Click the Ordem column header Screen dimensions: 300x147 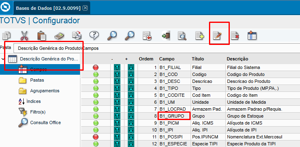tap(146, 59)
